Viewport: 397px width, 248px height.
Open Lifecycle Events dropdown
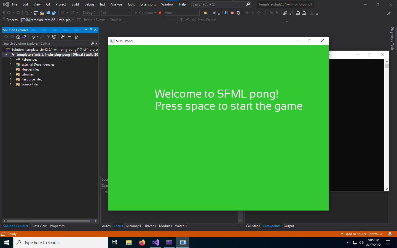click(x=108, y=20)
